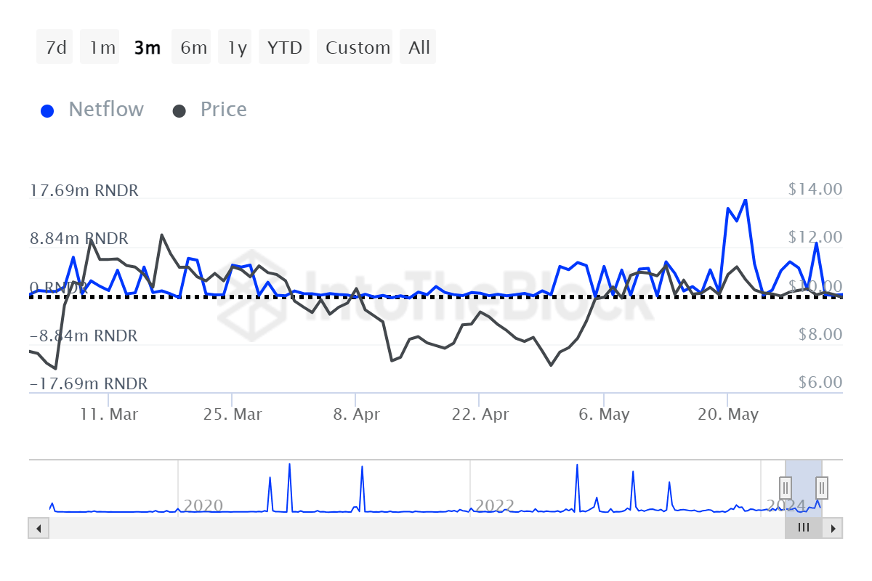Screen dimensions: 872x581
Task: Select the YTD range button
Action: (284, 47)
